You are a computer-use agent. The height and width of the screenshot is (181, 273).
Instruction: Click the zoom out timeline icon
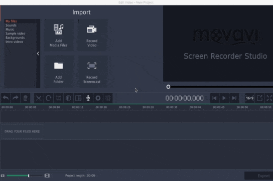point(3,175)
